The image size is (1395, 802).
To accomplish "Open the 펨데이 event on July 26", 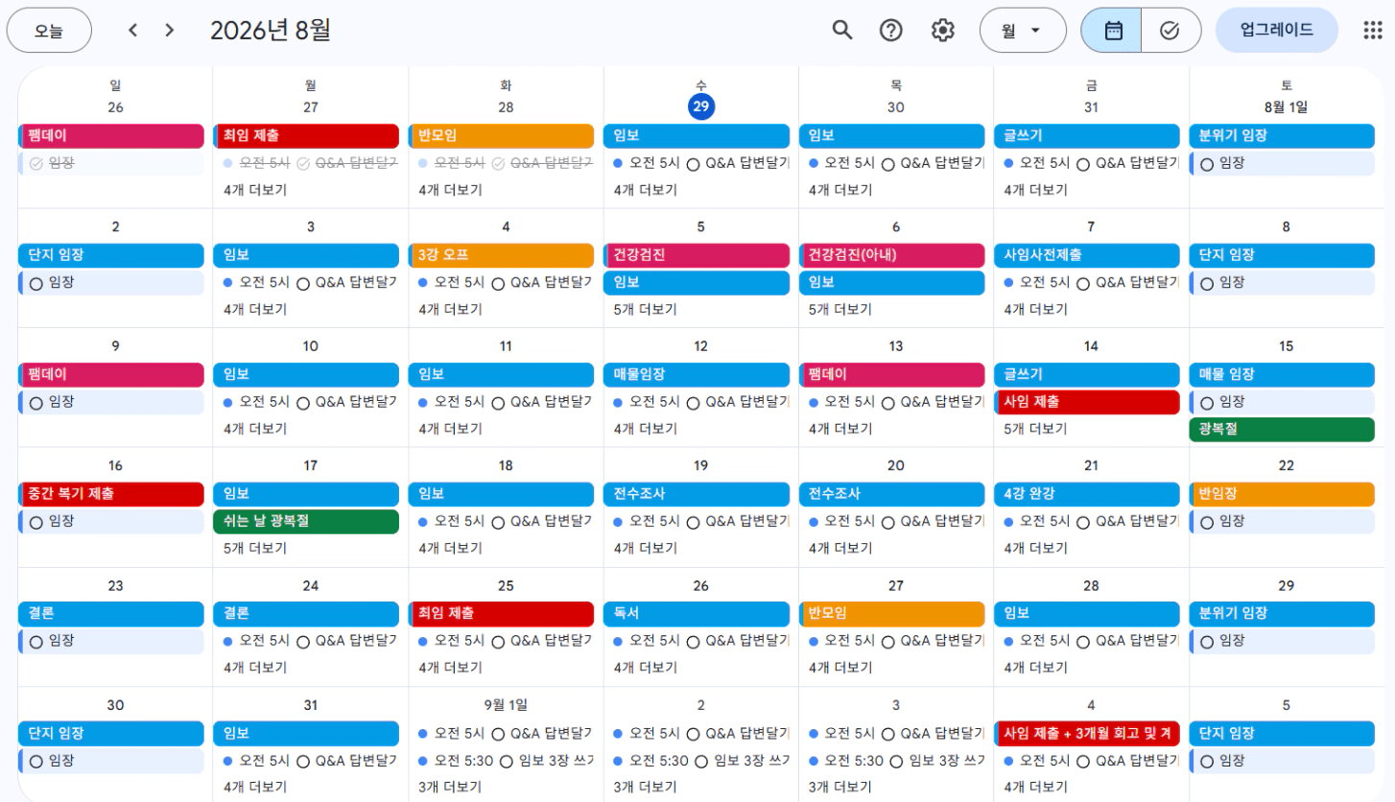I will [111, 136].
